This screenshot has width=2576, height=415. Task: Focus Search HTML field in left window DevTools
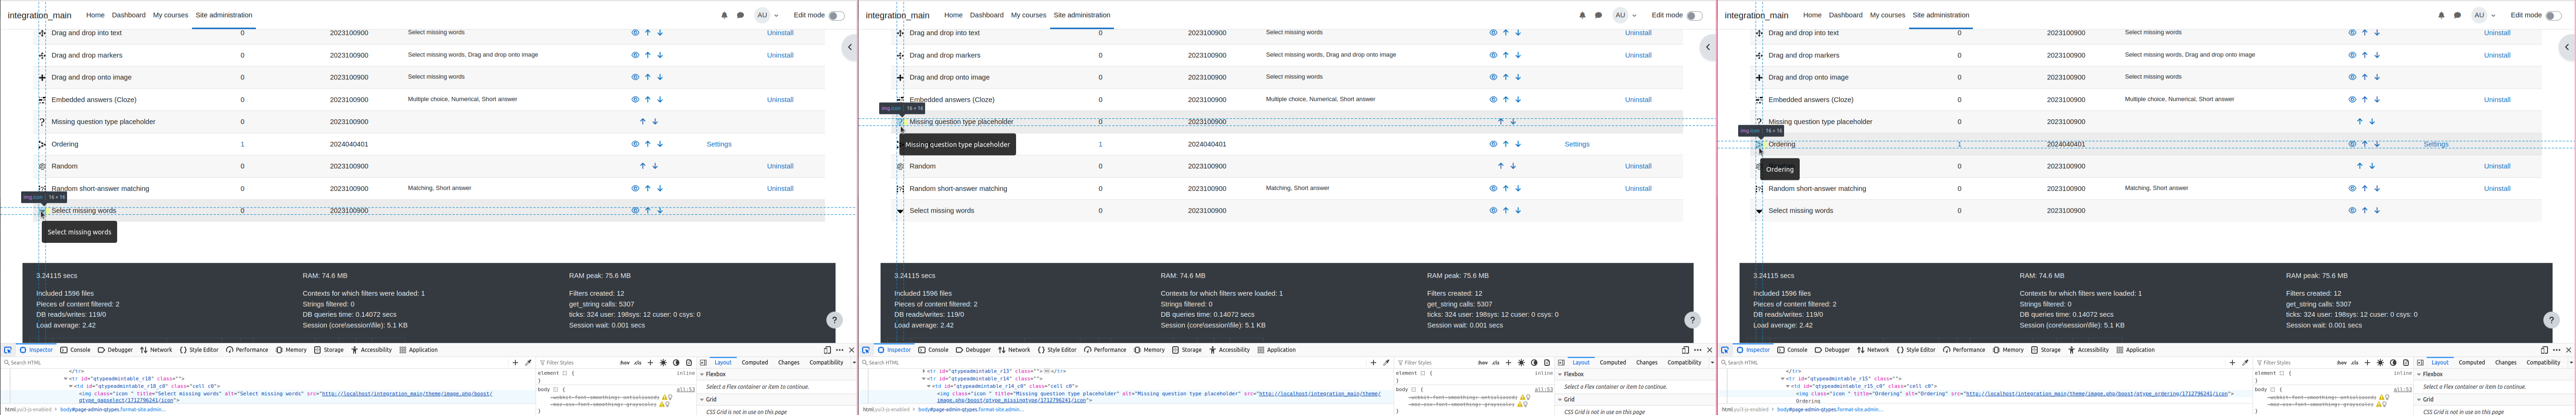click(x=255, y=363)
